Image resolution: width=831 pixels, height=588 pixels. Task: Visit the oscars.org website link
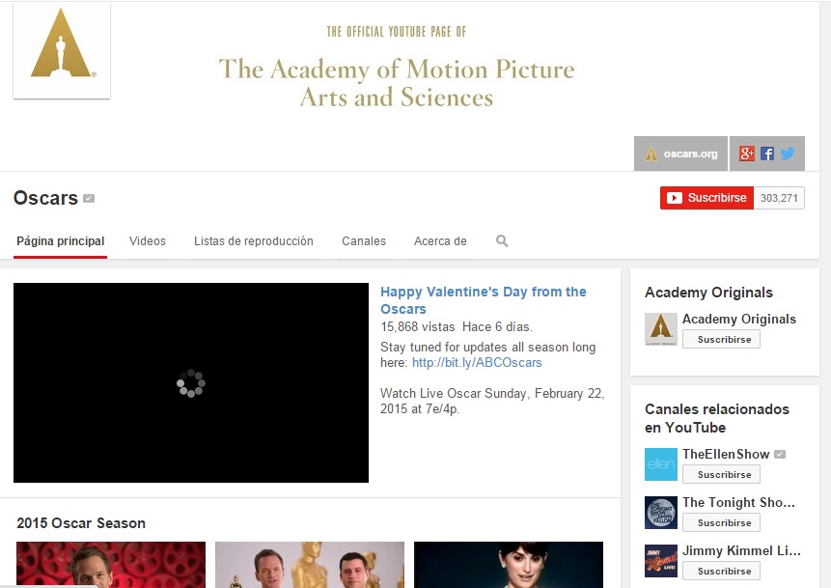[680, 154]
